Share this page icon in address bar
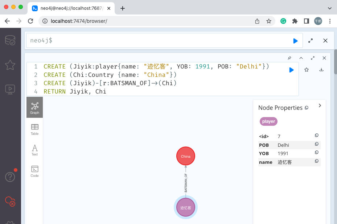This screenshot has height=224, width=337. (x=257, y=21)
